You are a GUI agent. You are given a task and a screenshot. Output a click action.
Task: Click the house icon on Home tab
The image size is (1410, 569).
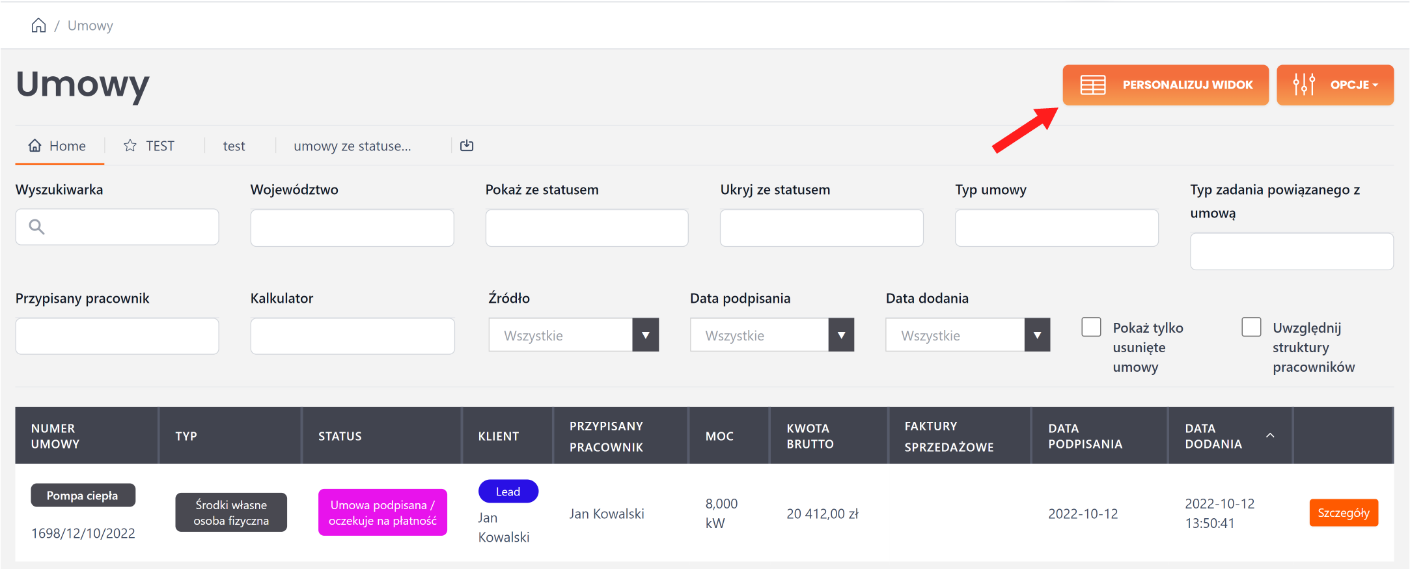click(x=35, y=145)
